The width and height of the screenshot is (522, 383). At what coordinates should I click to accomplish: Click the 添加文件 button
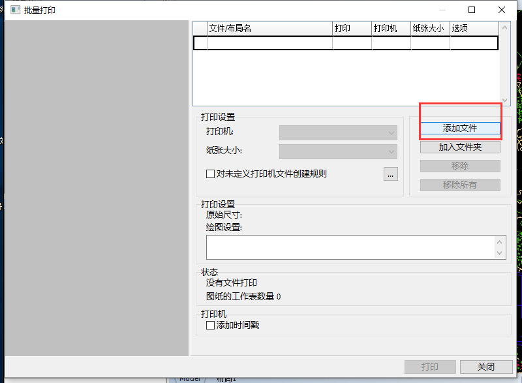point(460,128)
